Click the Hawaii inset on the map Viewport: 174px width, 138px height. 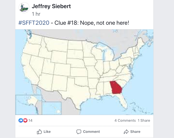click(52, 108)
